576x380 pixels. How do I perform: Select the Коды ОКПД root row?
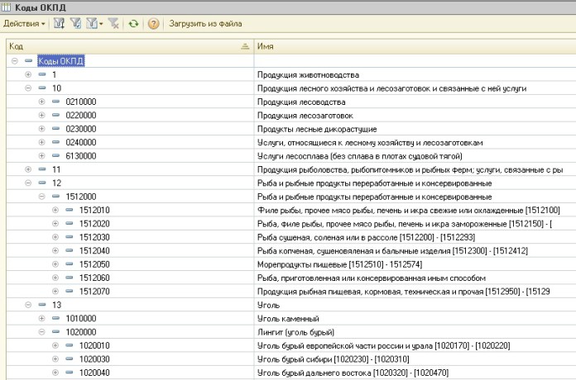pyautogui.click(x=291, y=61)
